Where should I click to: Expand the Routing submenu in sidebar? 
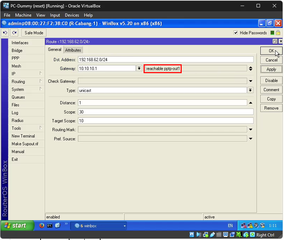(x=41, y=81)
